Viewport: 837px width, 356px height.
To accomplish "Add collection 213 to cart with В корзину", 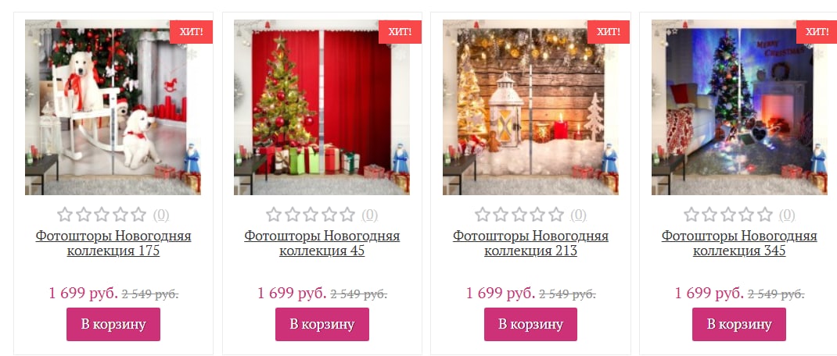I will coord(530,324).
